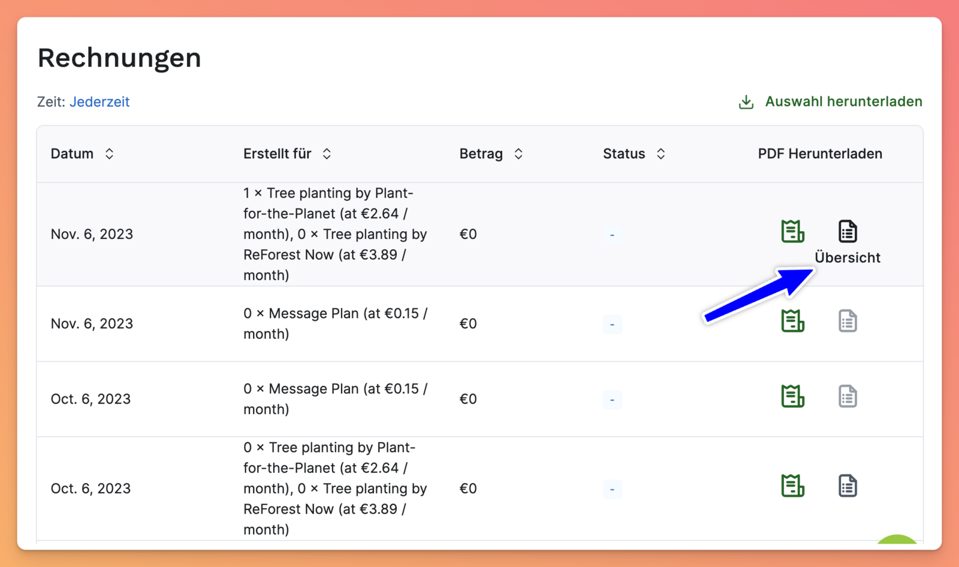
Task: Download invoice PDF for Nov. 6 Message Plan
Action: [792, 321]
